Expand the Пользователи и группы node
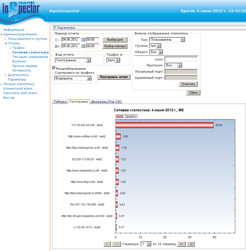This screenshot has width=246, height=251. click(x=6, y=39)
